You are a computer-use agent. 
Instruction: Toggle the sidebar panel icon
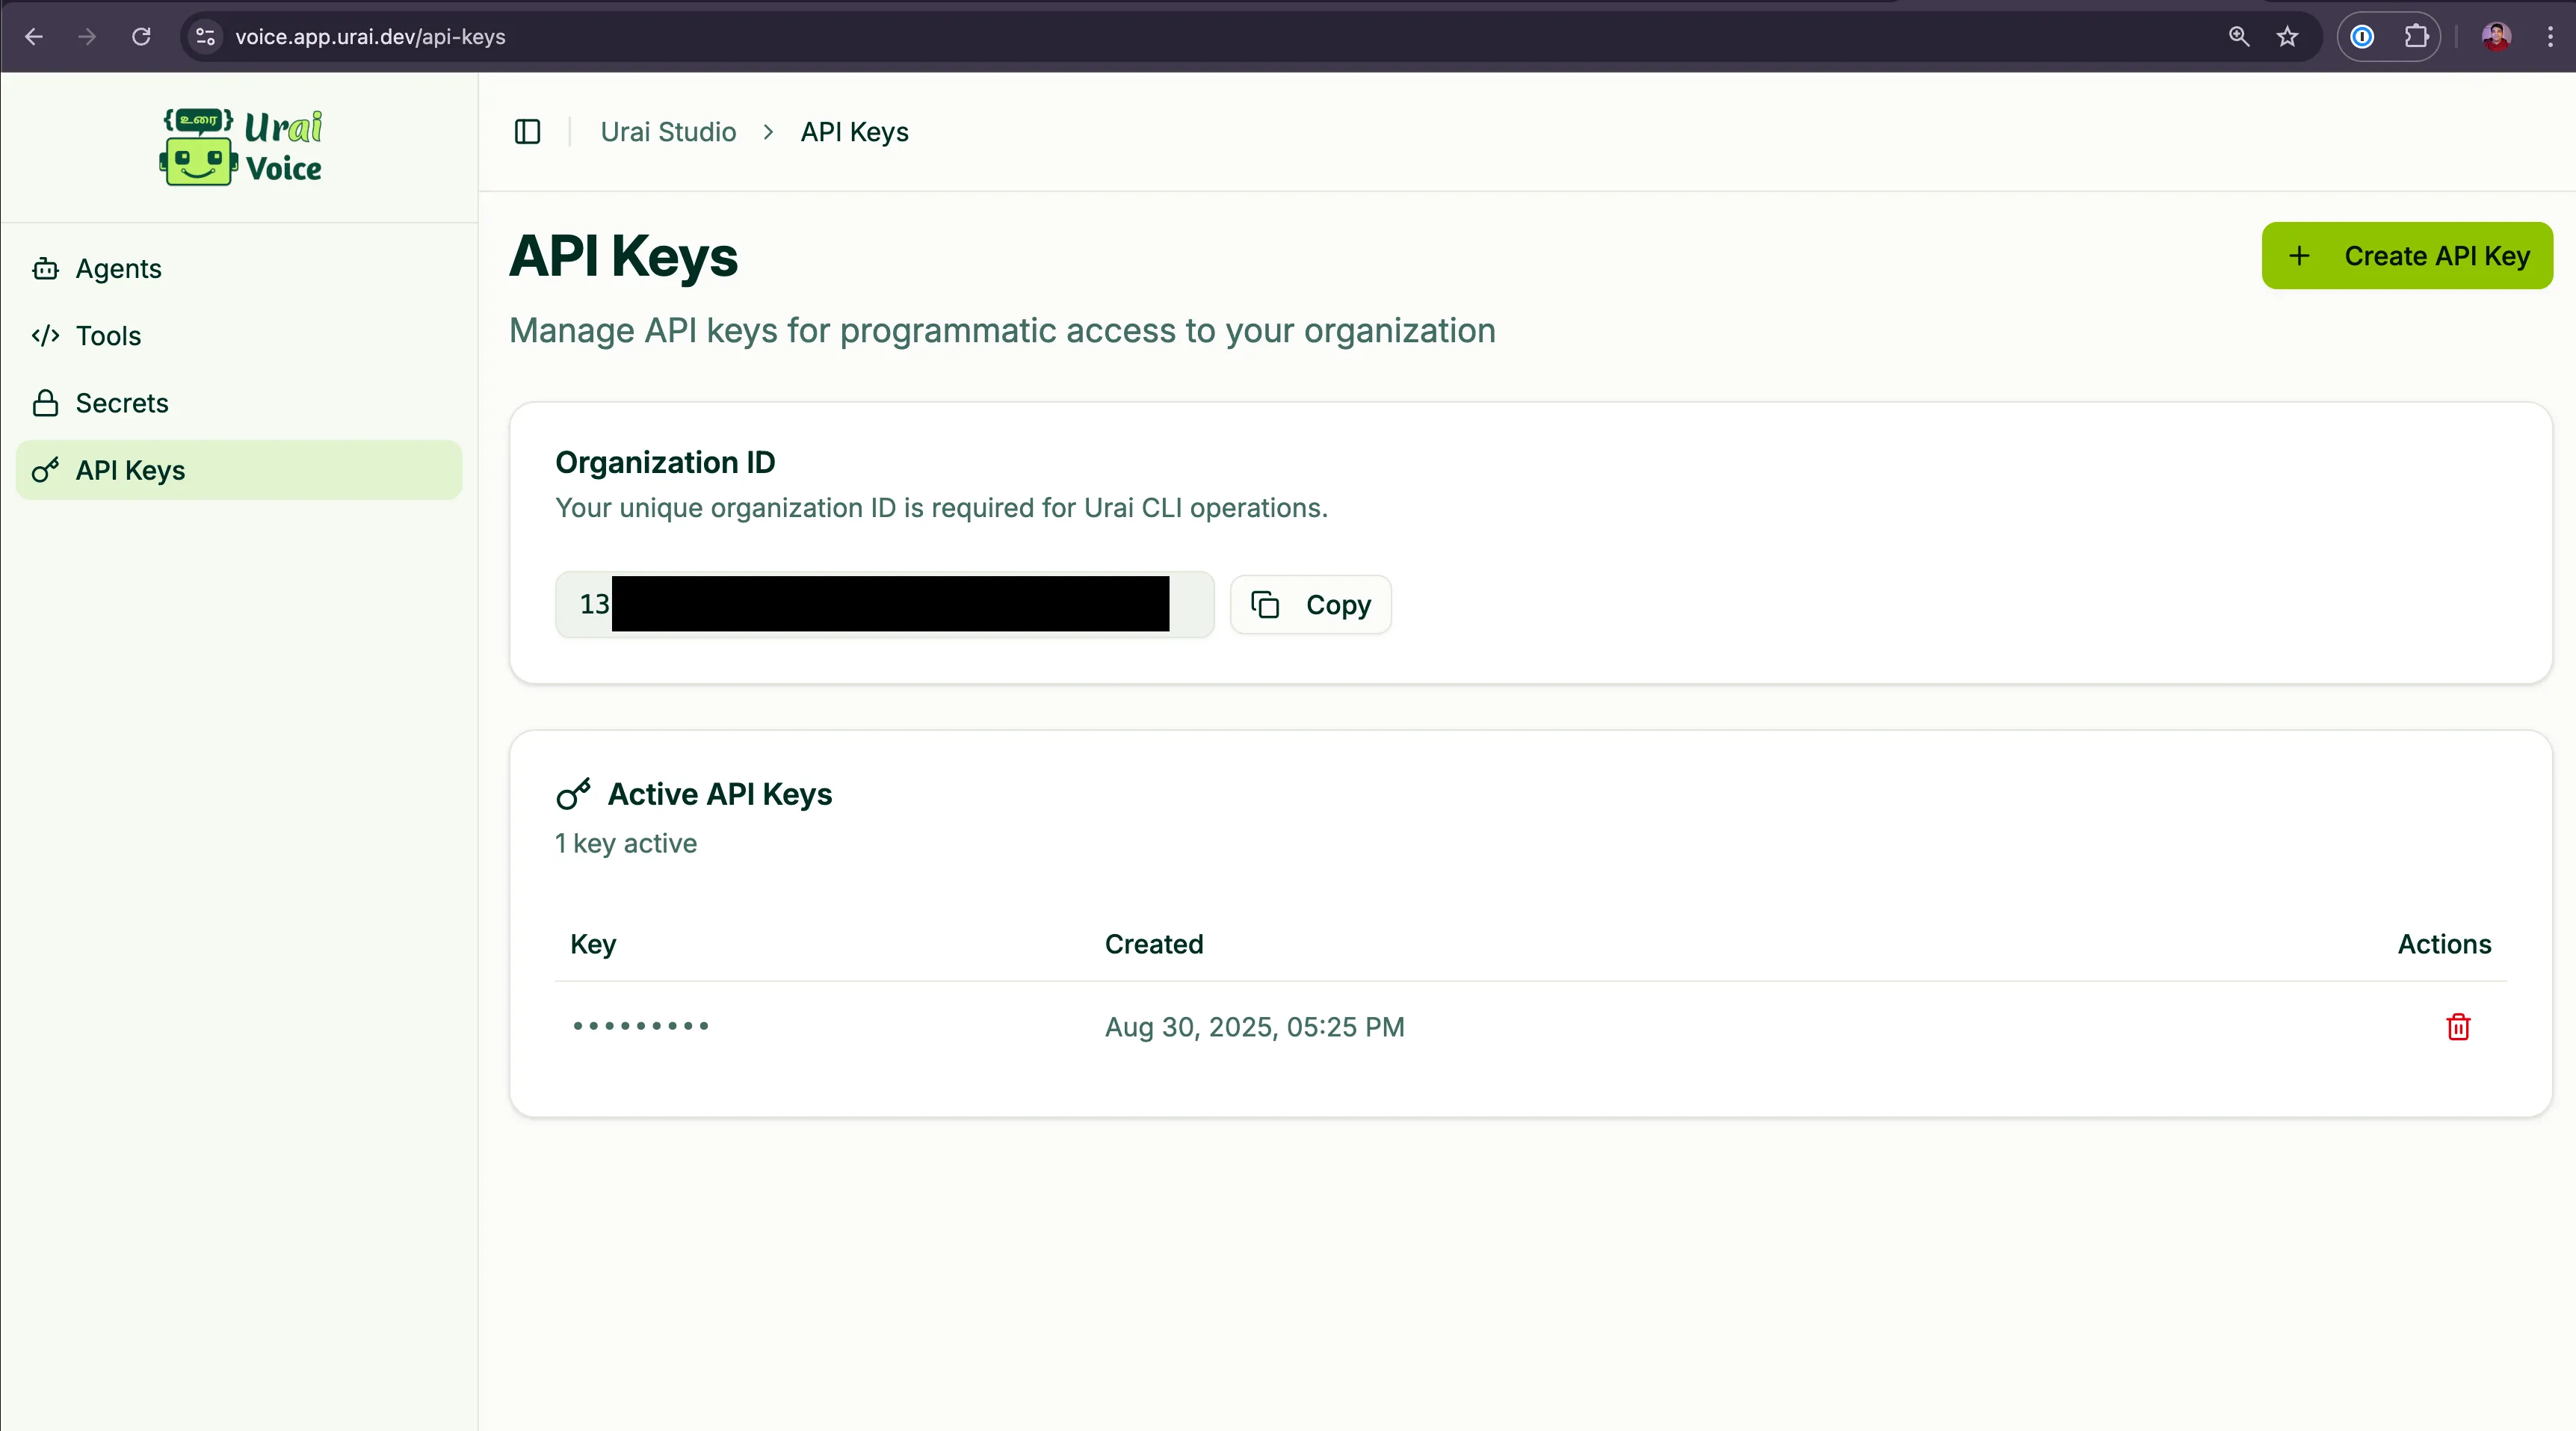pos(527,132)
